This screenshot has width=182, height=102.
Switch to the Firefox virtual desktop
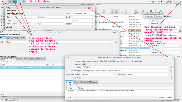coord(11,2)
